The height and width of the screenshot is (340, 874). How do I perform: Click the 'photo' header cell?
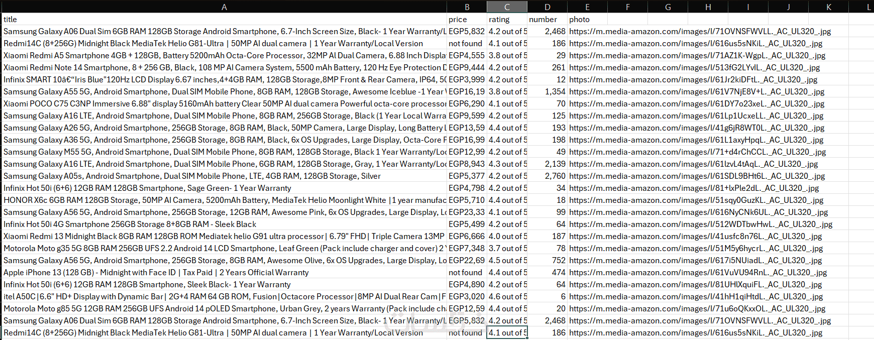coord(587,19)
